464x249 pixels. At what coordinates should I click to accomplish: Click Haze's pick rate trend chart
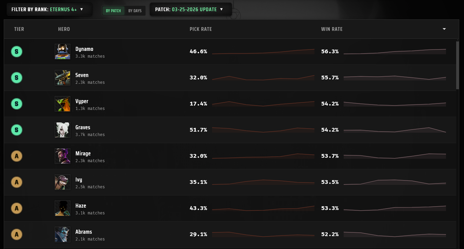pyautogui.click(x=263, y=208)
